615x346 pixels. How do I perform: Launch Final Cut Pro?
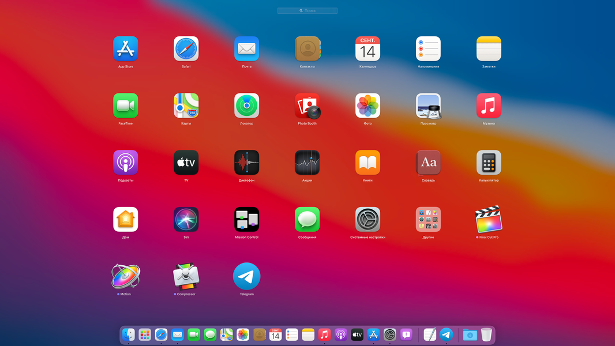(x=489, y=219)
